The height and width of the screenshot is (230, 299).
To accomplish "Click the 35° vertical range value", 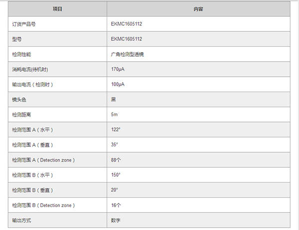I will 115,144.
